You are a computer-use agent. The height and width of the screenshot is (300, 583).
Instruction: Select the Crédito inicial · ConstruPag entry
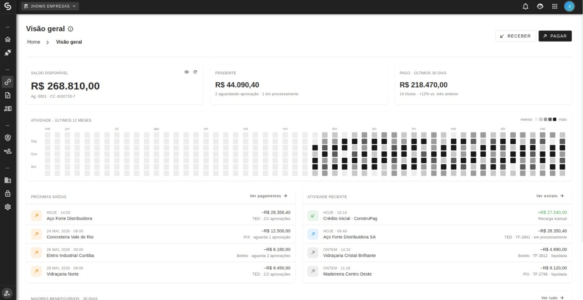pos(437,216)
